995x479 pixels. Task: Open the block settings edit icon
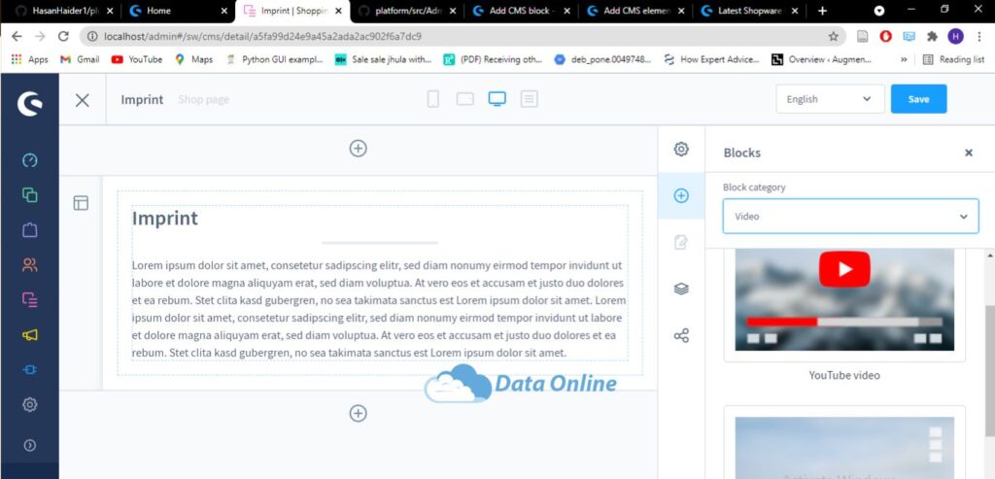coord(681,242)
